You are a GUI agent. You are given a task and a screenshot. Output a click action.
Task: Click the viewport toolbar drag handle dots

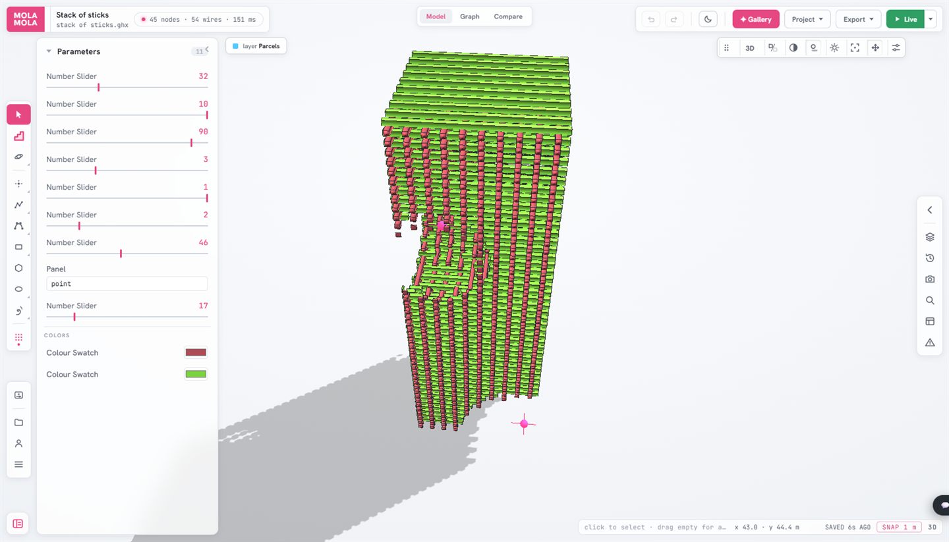(x=726, y=47)
